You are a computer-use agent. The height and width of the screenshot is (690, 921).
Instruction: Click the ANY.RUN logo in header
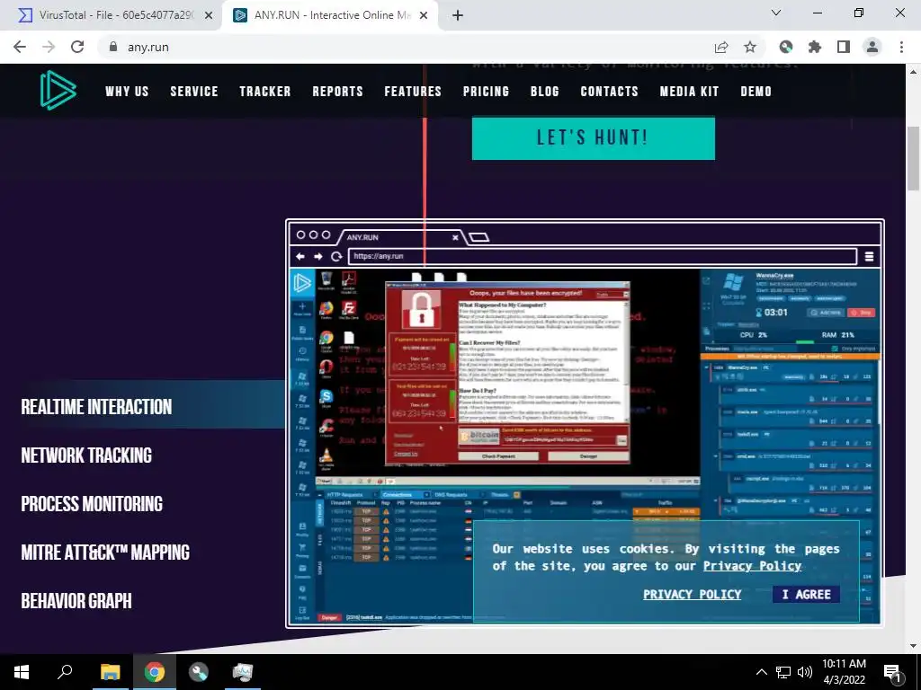coord(58,91)
